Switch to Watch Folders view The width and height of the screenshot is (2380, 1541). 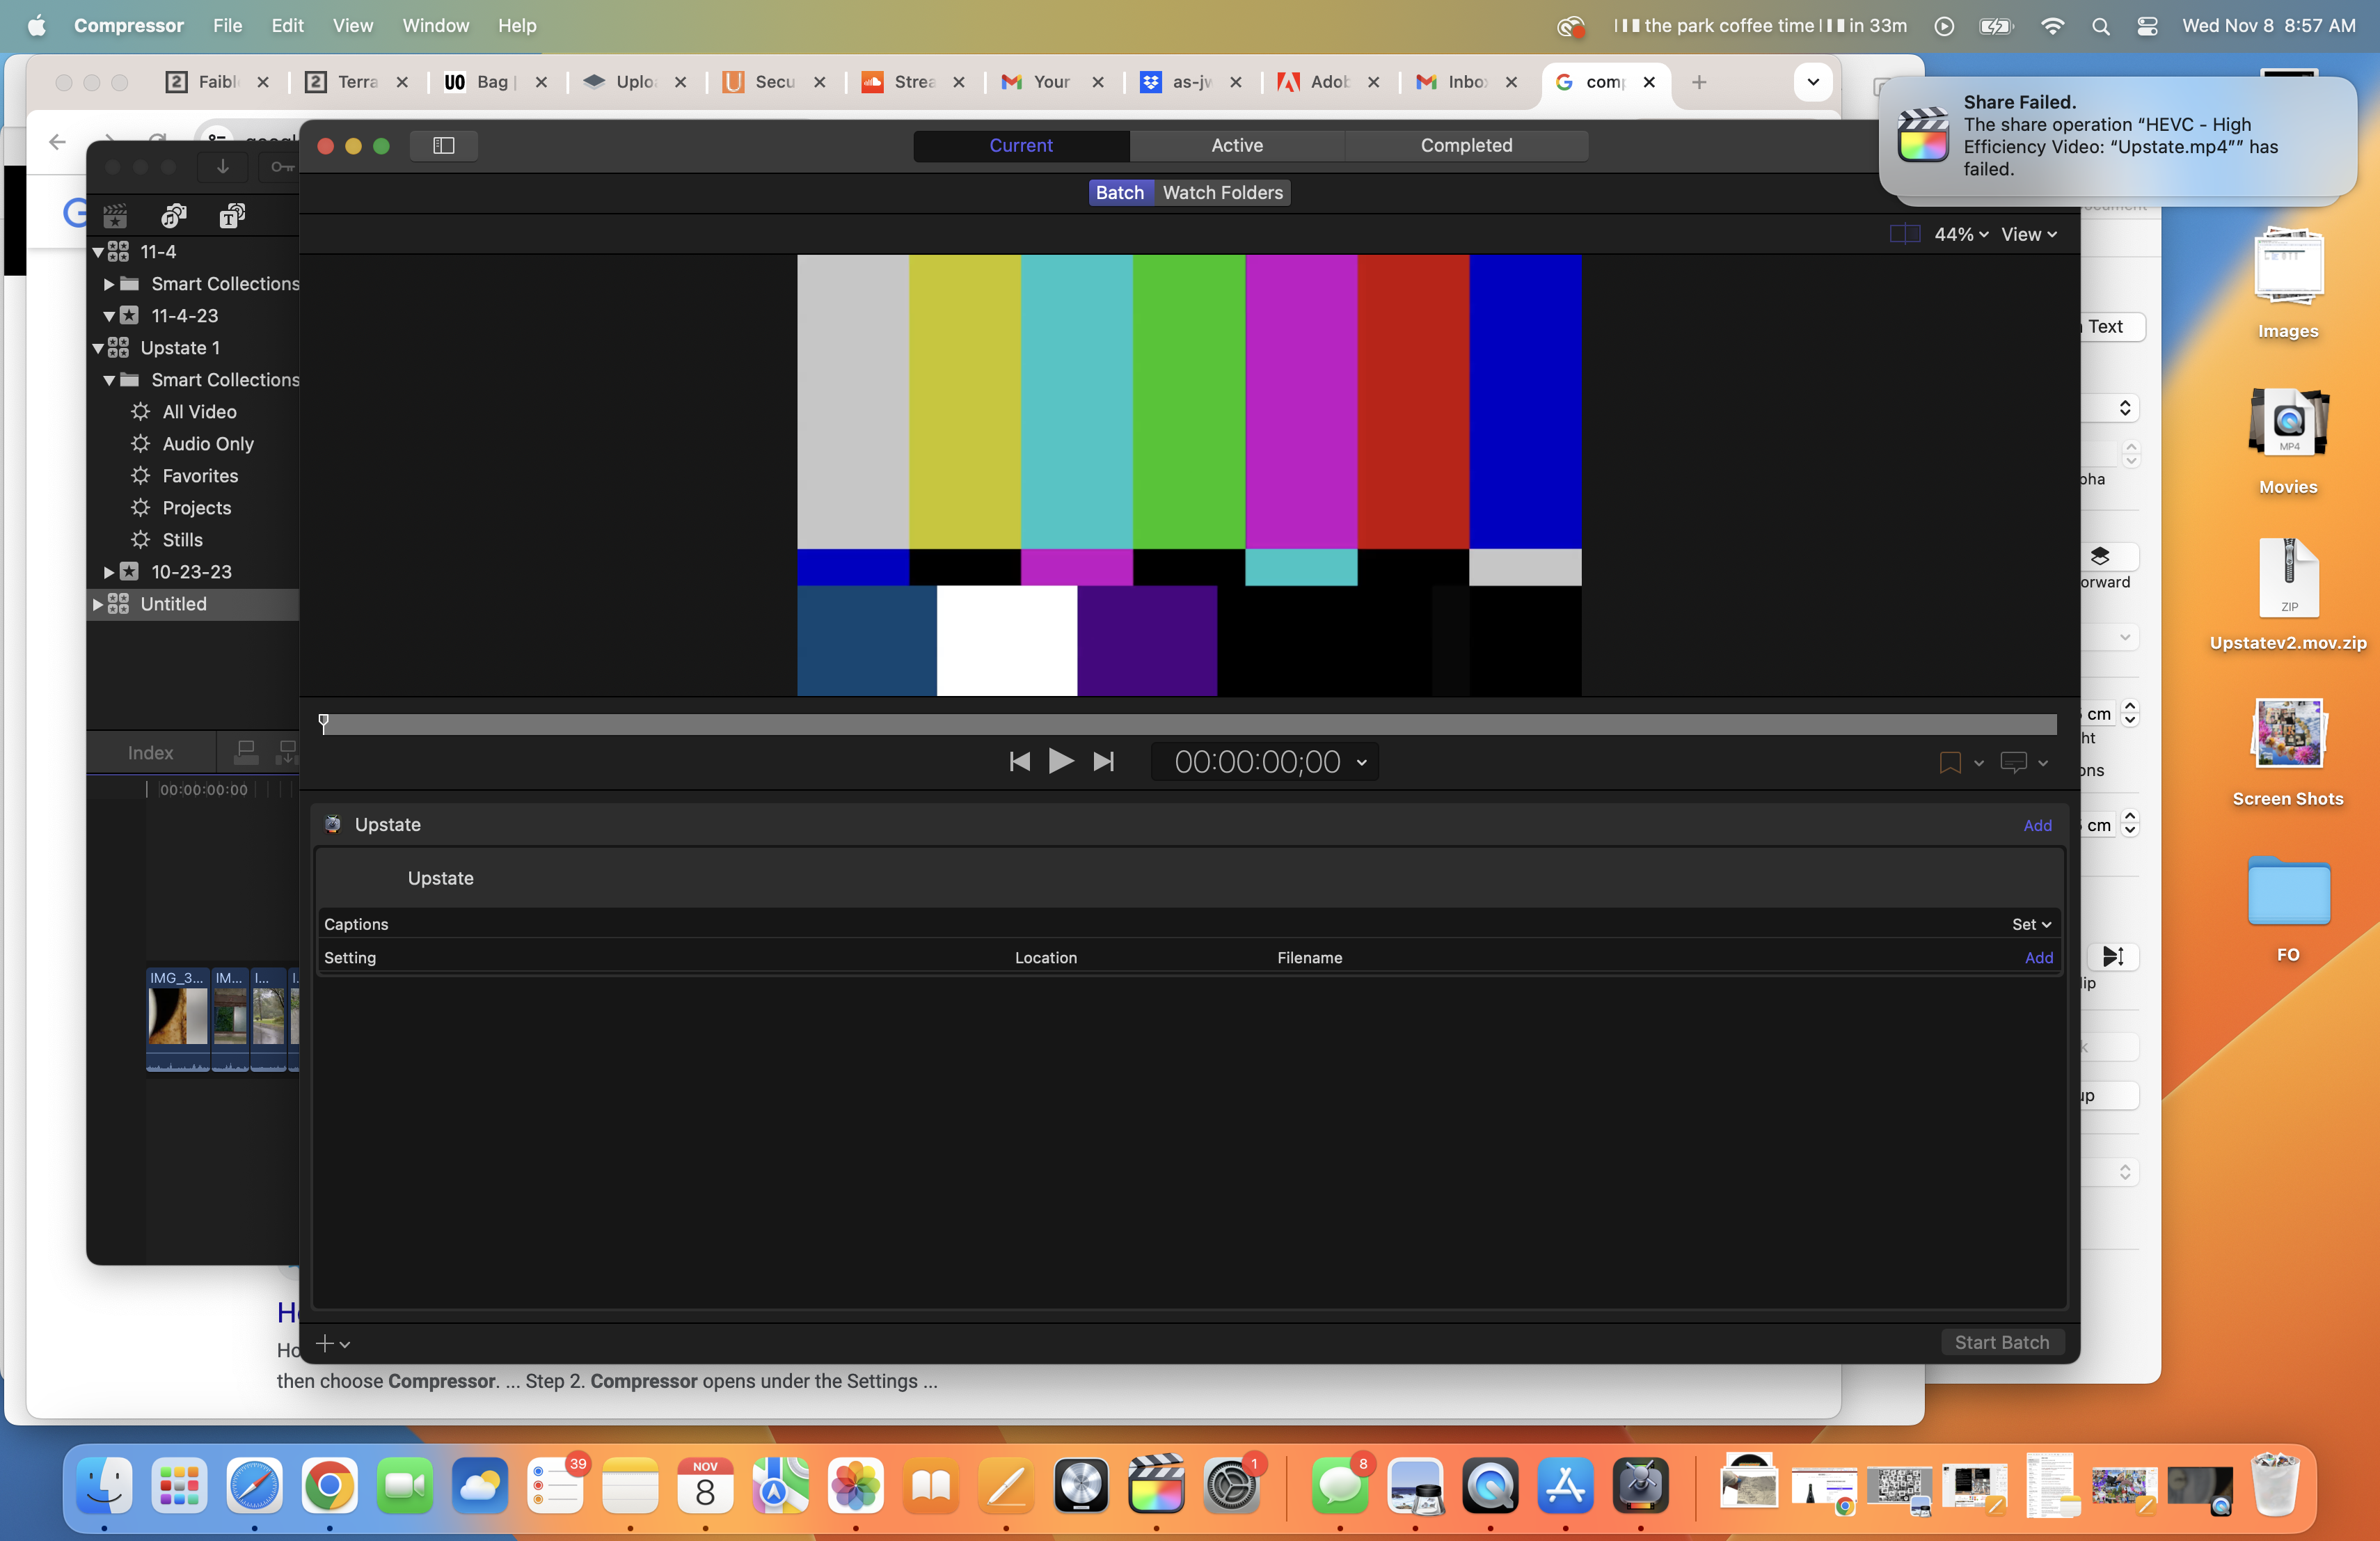pos(1222,192)
